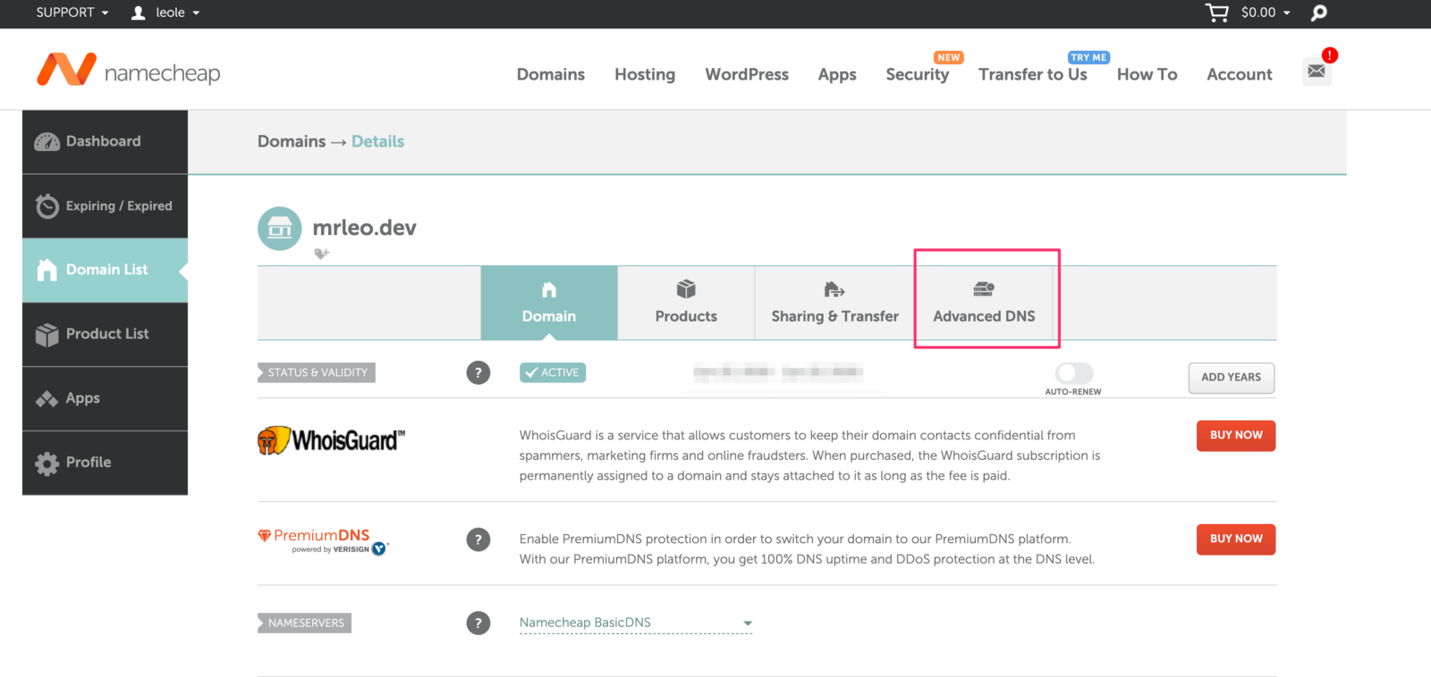Open the Account menu

(1240, 74)
